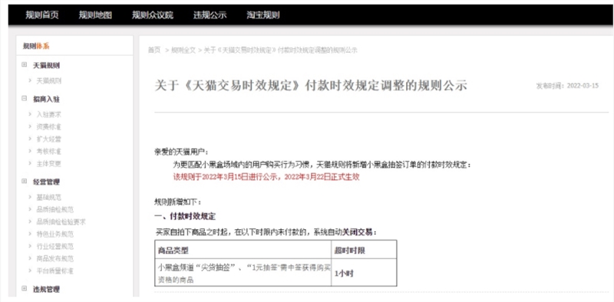The width and height of the screenshot is (614, 302).
Task: Open the 基础规范 sidebar link
Action: pos(49,198)
